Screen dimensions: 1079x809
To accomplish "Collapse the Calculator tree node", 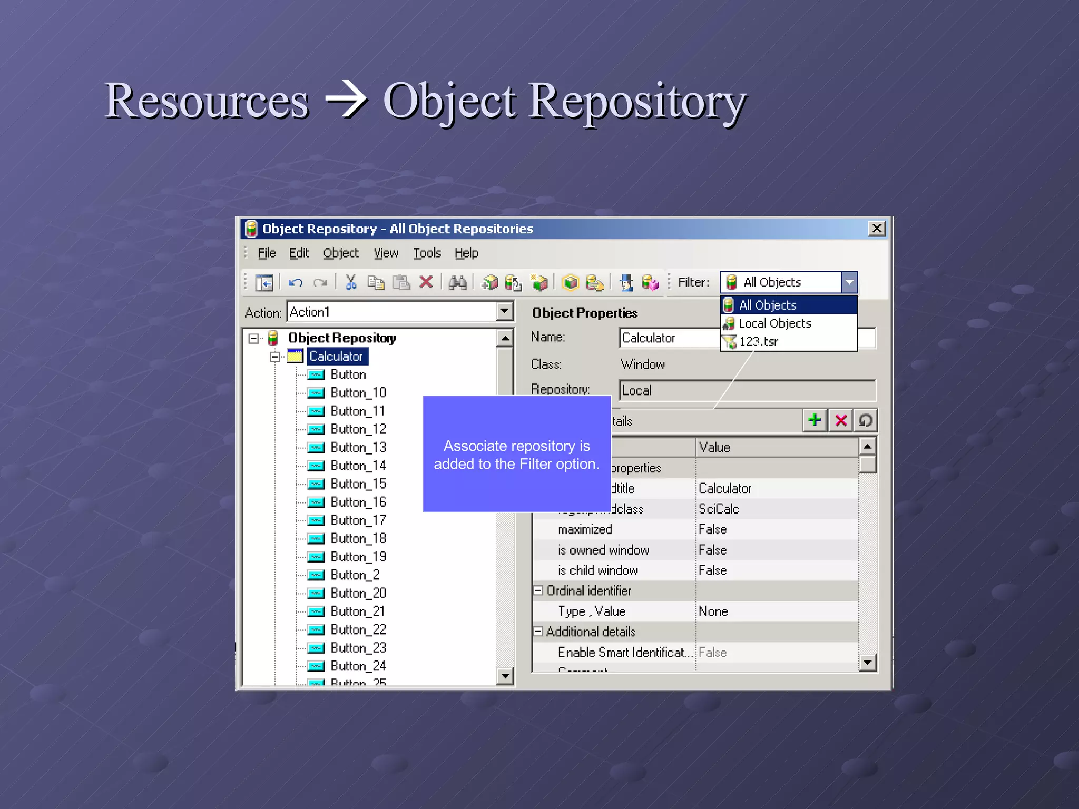I will click(x=274, y=357).
